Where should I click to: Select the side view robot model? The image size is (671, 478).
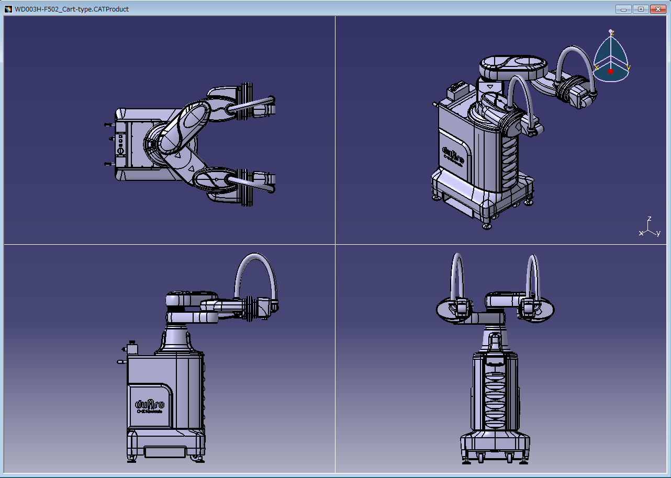tap(197, 358)
